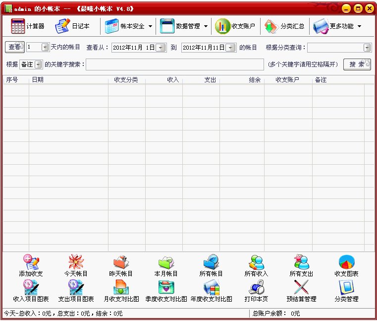Screen dimensions: 377x321
Task: Show 所有支出 all expenses
Action: [301, 265]
